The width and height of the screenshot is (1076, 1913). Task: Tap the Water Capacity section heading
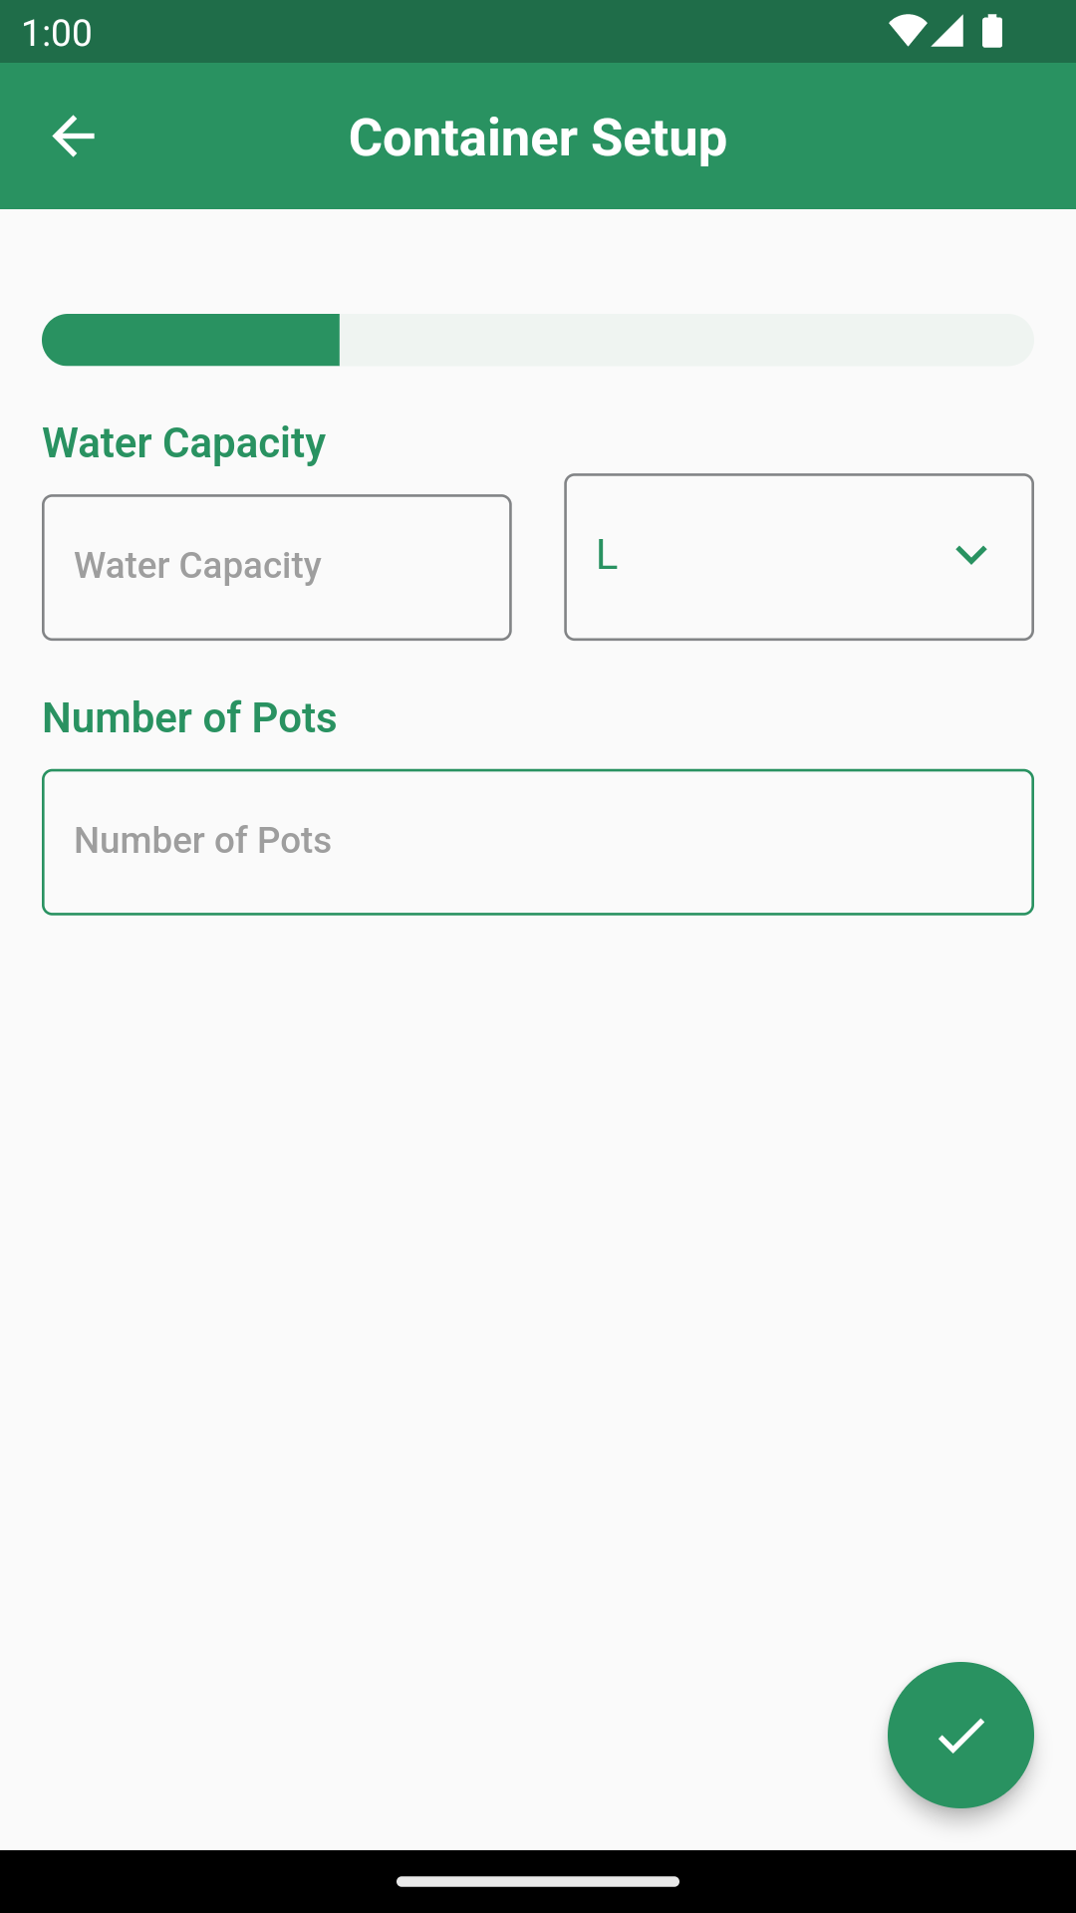[184, 442]
